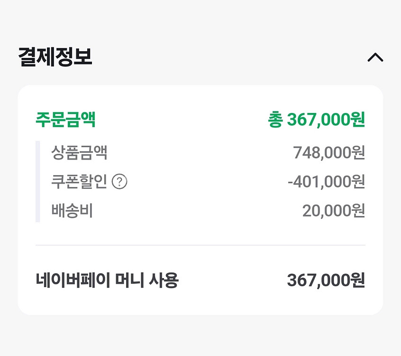Image resolution: width=401 pixels, height=356 pixels.
Task: Click the 결제정보 section heading
Action: (55, 57)
